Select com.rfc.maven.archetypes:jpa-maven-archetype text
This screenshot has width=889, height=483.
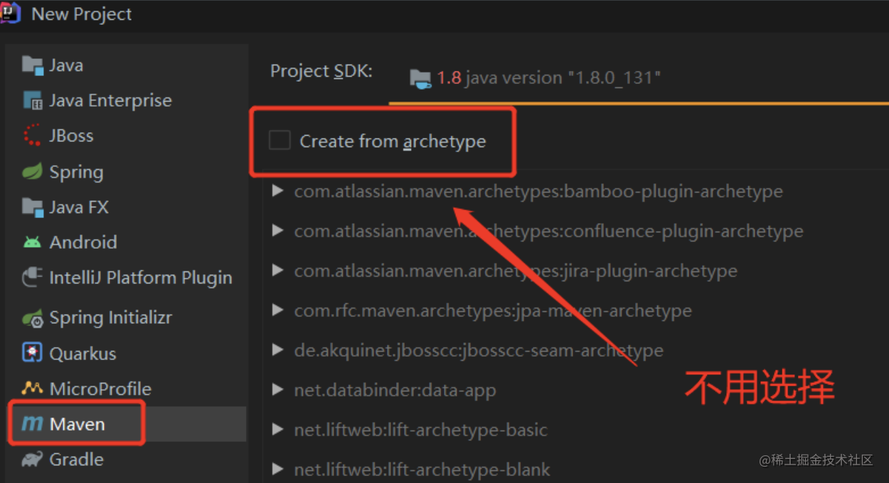pos(493,311)
